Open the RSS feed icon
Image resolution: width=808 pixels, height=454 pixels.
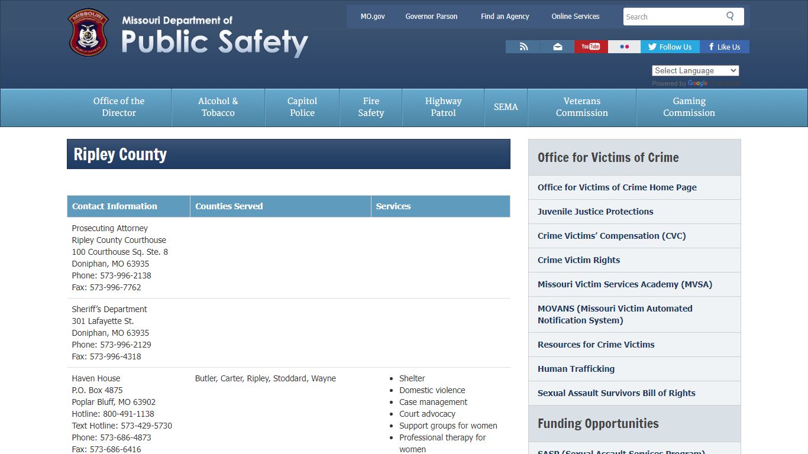click(x=523, y=47)
